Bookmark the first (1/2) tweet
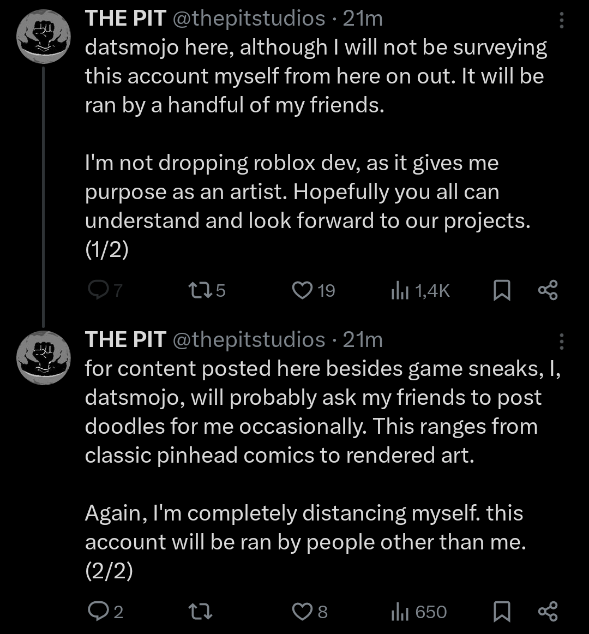This screenshot has width=589, height=634. 502,291
